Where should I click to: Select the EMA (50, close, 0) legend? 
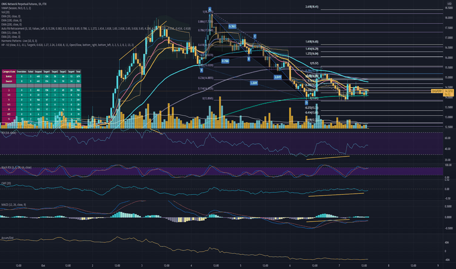(11, 16)
